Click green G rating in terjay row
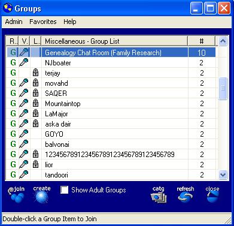This screenshot has width=234, height=226. point(13,73)
